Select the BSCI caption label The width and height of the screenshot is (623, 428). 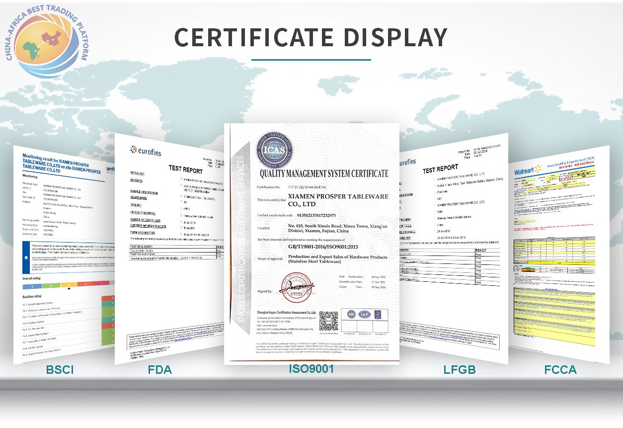click(60, 370)
